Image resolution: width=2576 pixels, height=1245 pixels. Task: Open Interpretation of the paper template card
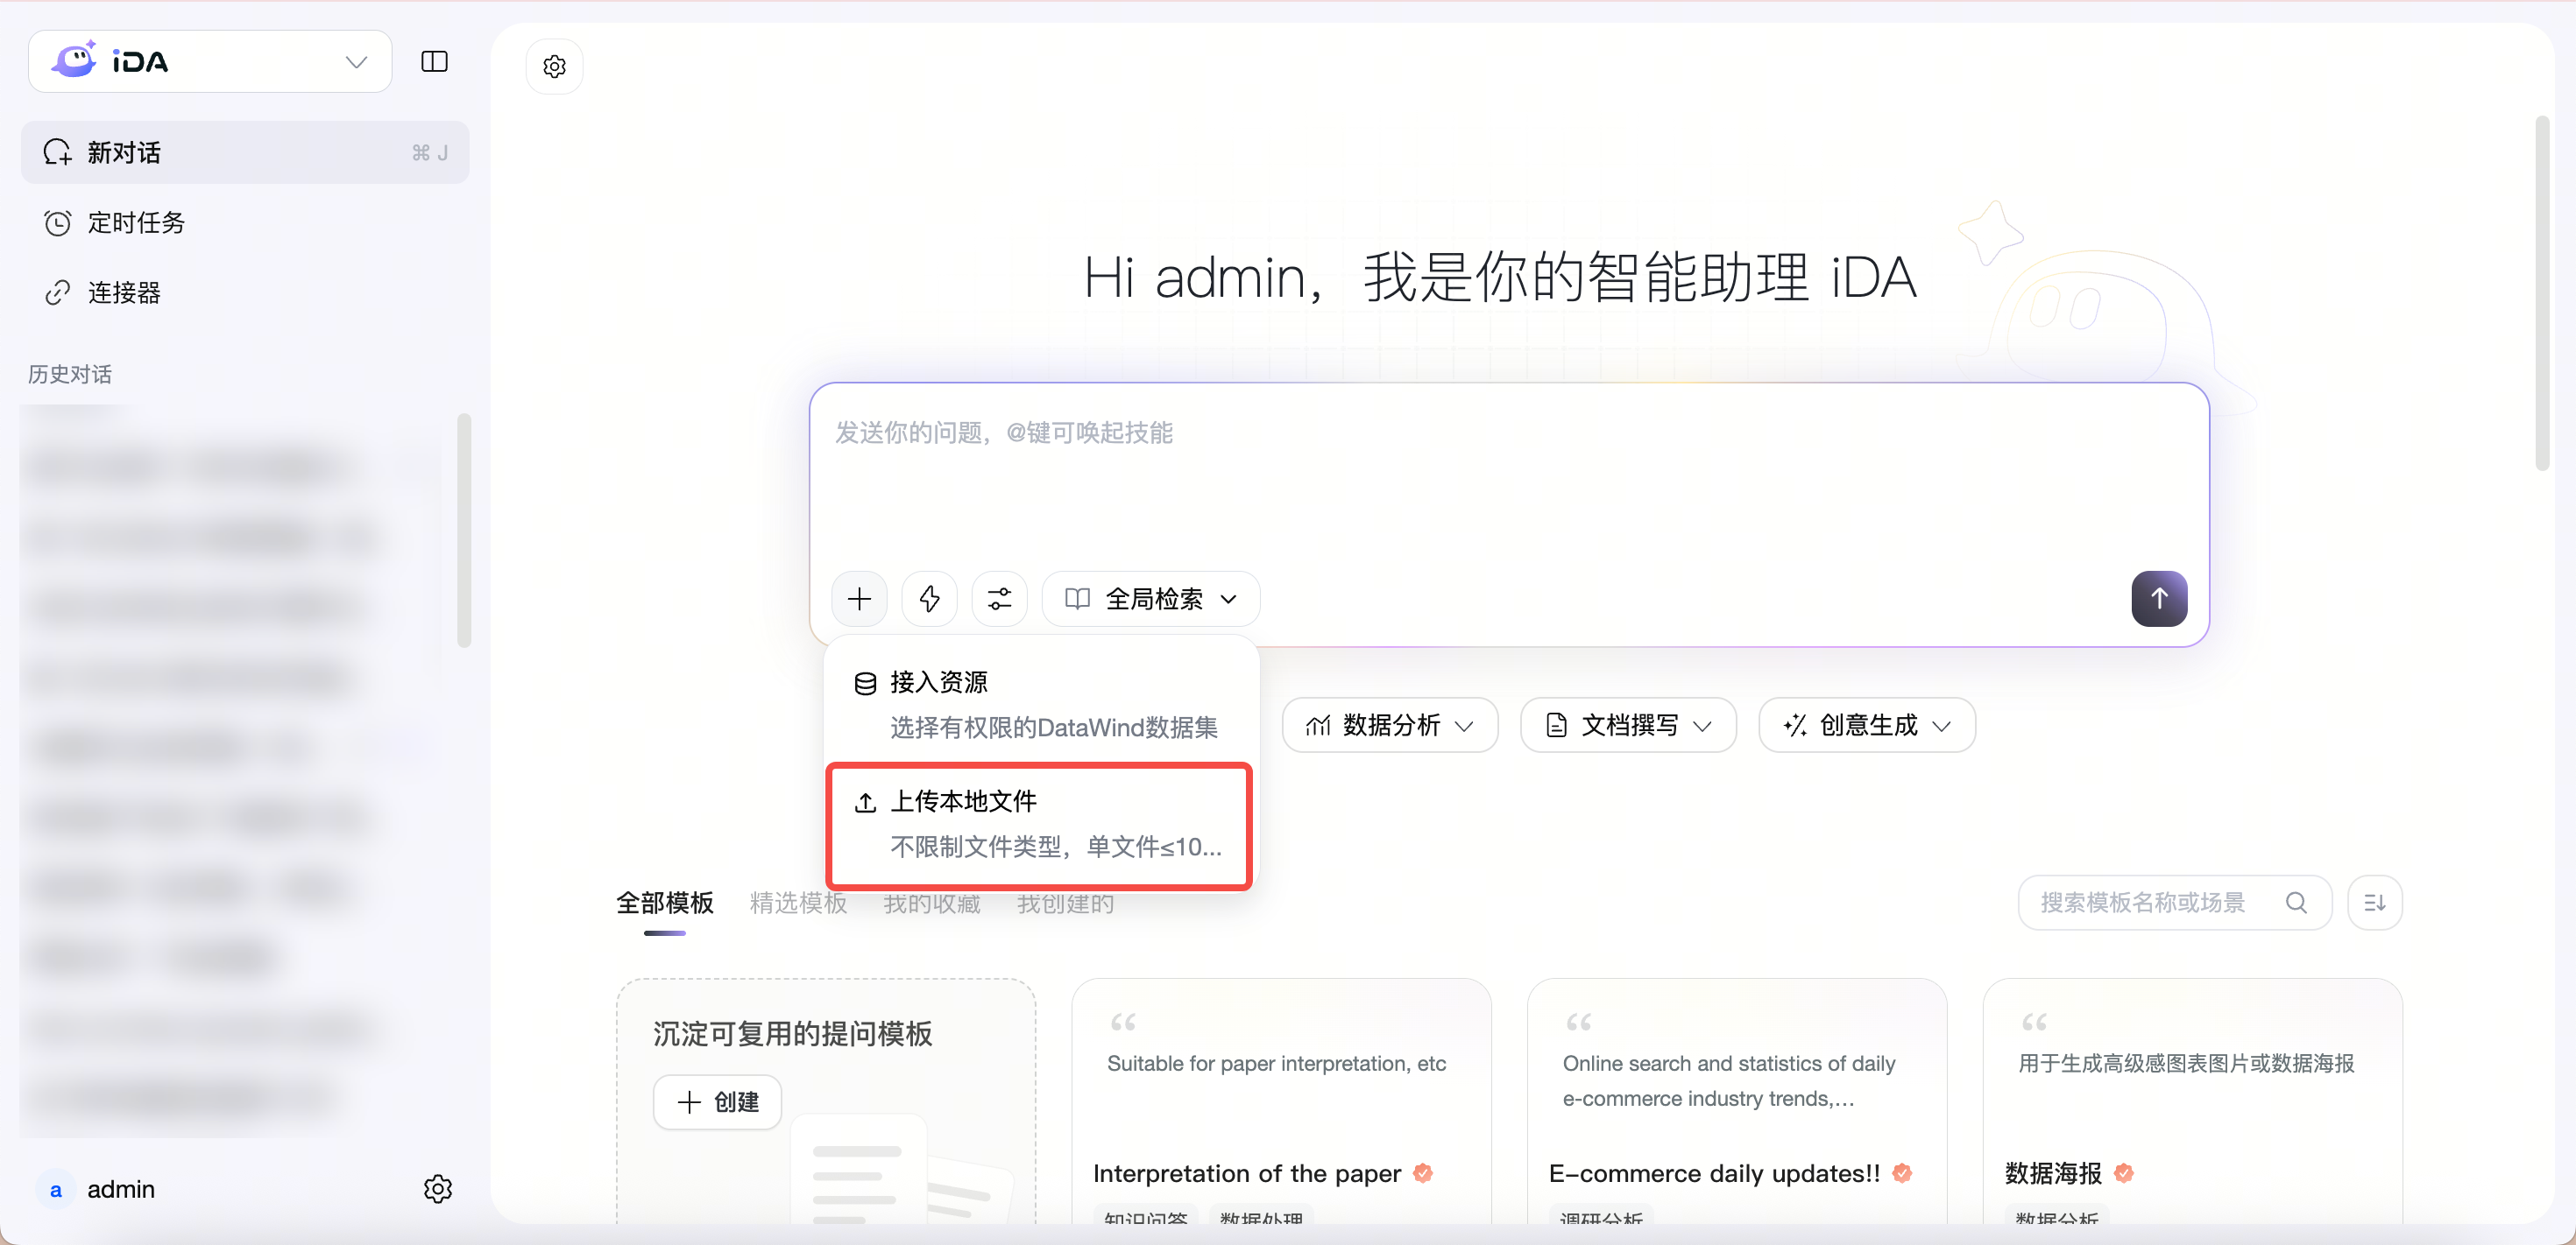(1281, 1101)
